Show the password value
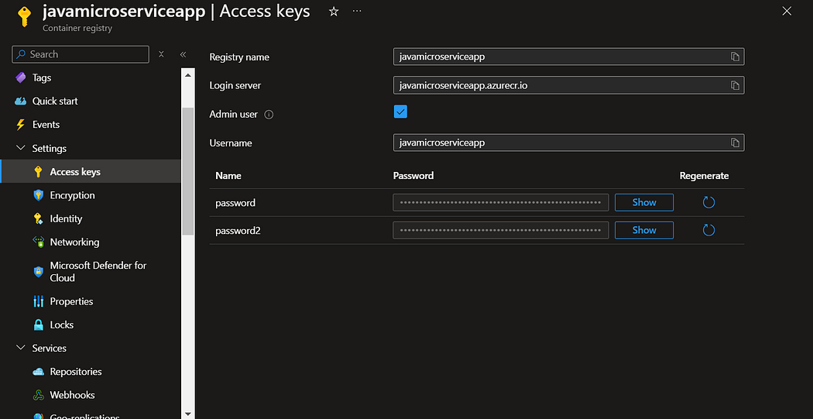 [x=644, y=202]
